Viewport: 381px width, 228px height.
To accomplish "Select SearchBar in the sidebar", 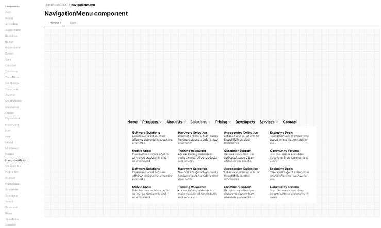I will coord(12,196).
